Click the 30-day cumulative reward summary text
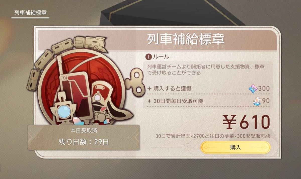Screen dimensions: 301x179 click(x=212, y=136)
